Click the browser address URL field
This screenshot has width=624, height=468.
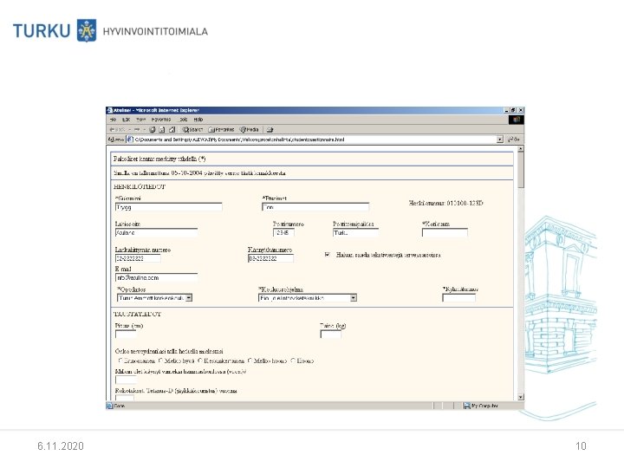click(315, 140)
